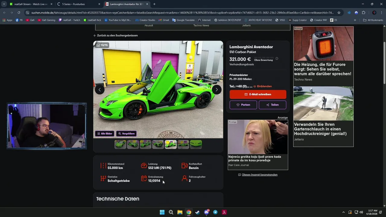
Task: Reveal the phone number via Einblenden
Action: [x=263, y=86]
